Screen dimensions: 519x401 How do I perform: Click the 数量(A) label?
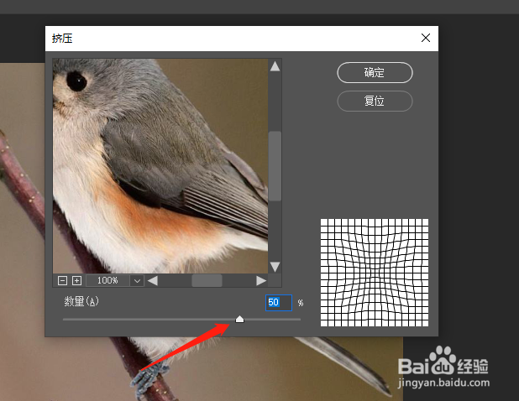click(81, 301)
